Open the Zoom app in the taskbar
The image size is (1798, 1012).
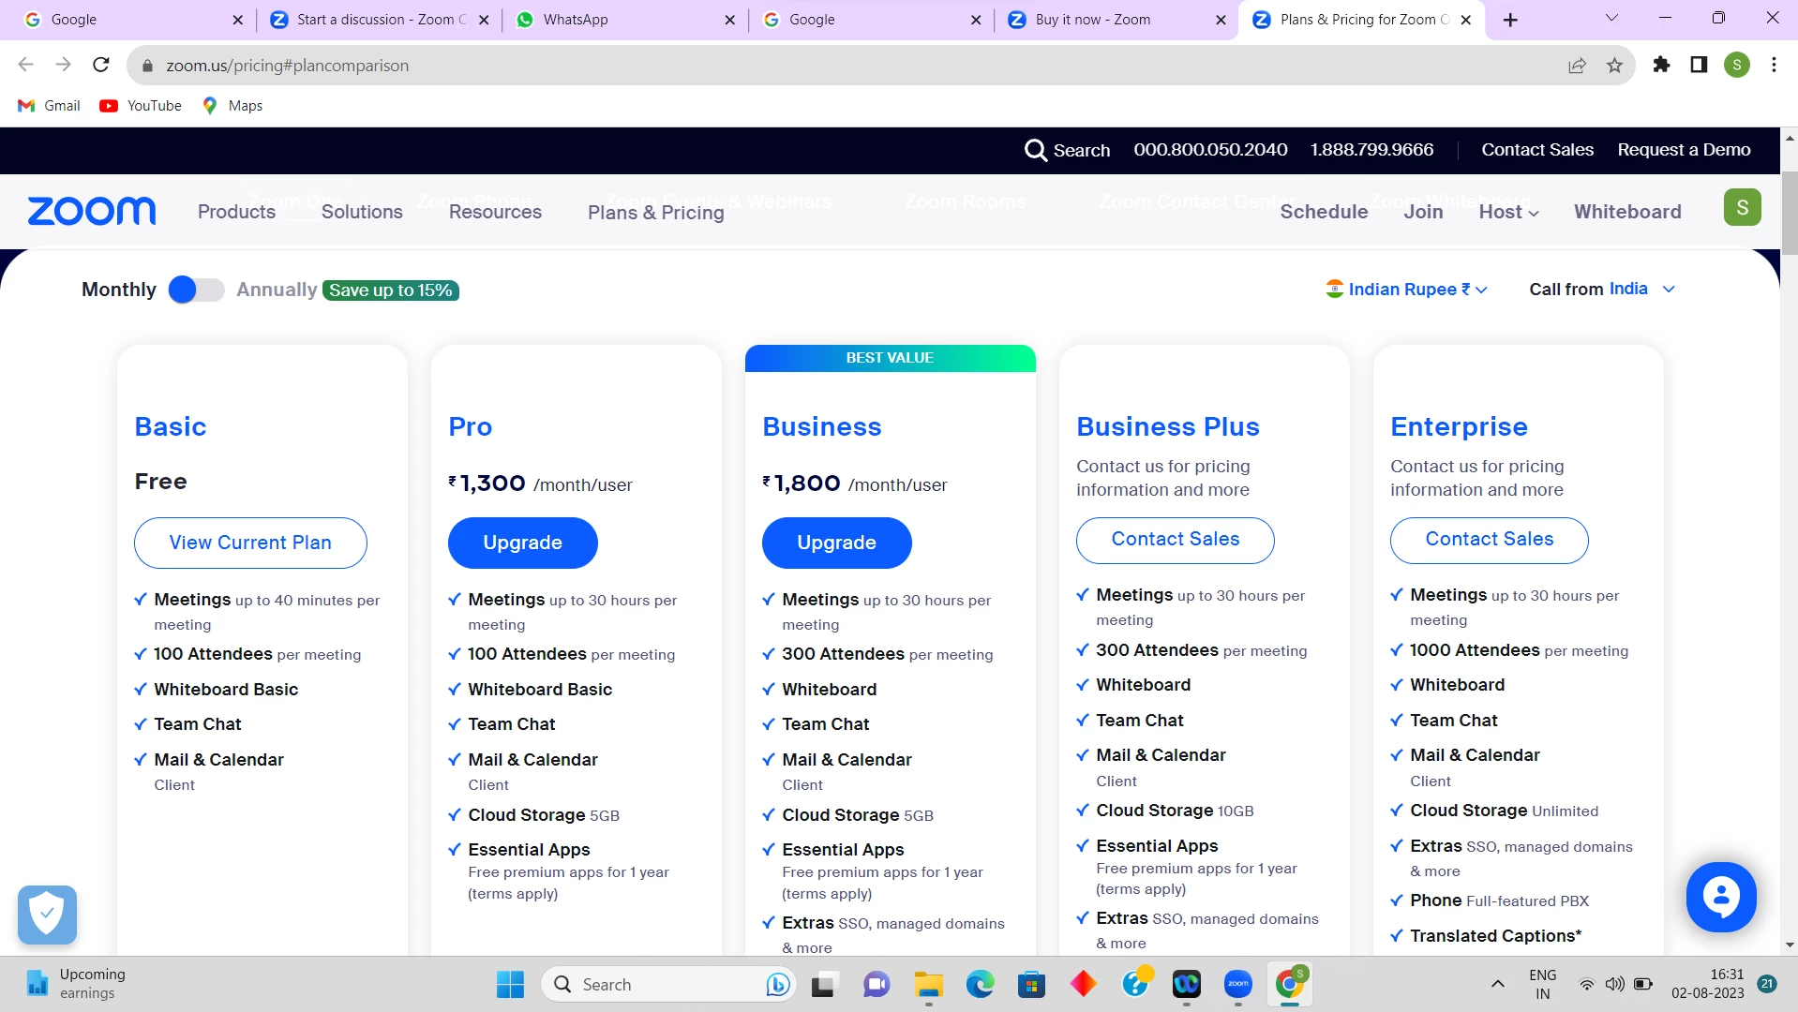[x=1238, y=984]
